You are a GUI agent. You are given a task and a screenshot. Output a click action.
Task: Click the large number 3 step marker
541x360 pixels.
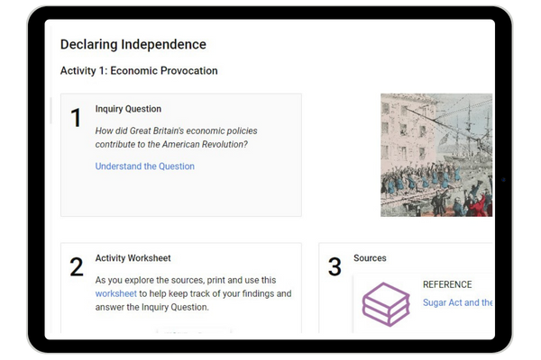click(x=335, y=267)
